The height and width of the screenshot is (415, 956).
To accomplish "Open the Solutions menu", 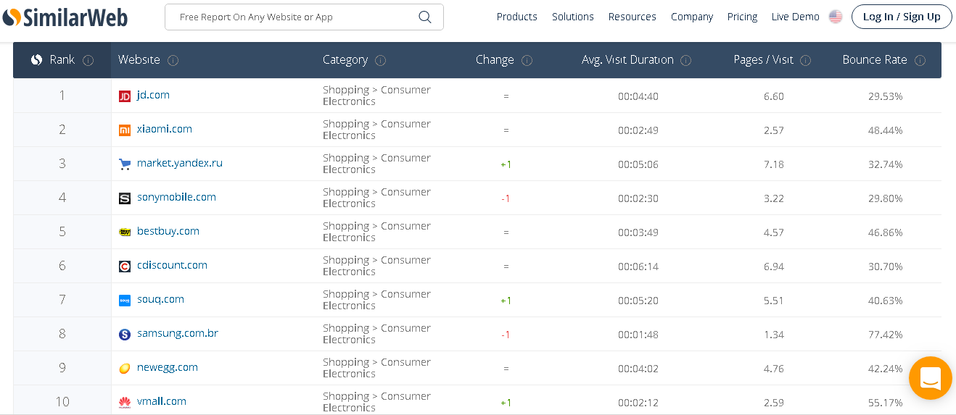I will pyautogui.click(x=572, y=17).
